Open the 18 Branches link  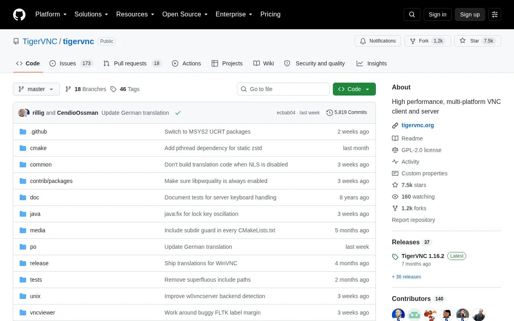pos(86,89)
